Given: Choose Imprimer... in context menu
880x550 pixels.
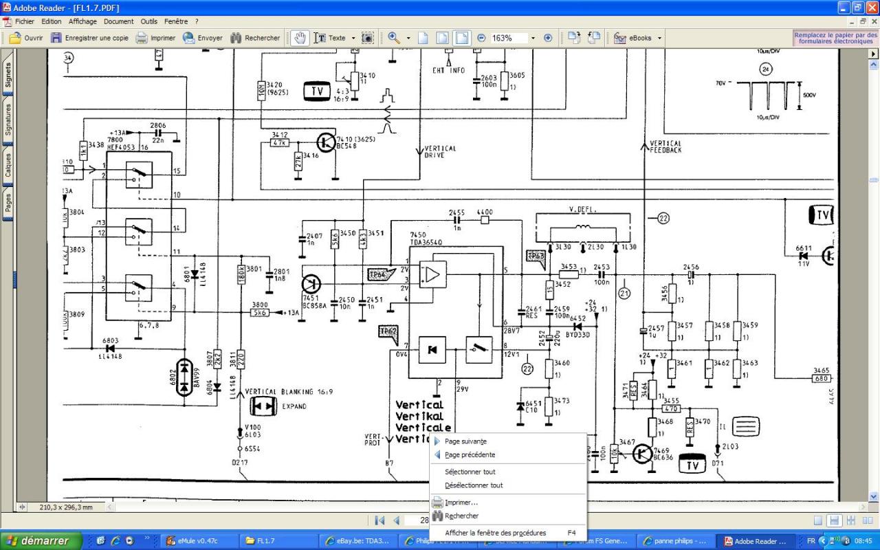Looking at the screenshot, I should pyautogui.click(x=507, y=503).
